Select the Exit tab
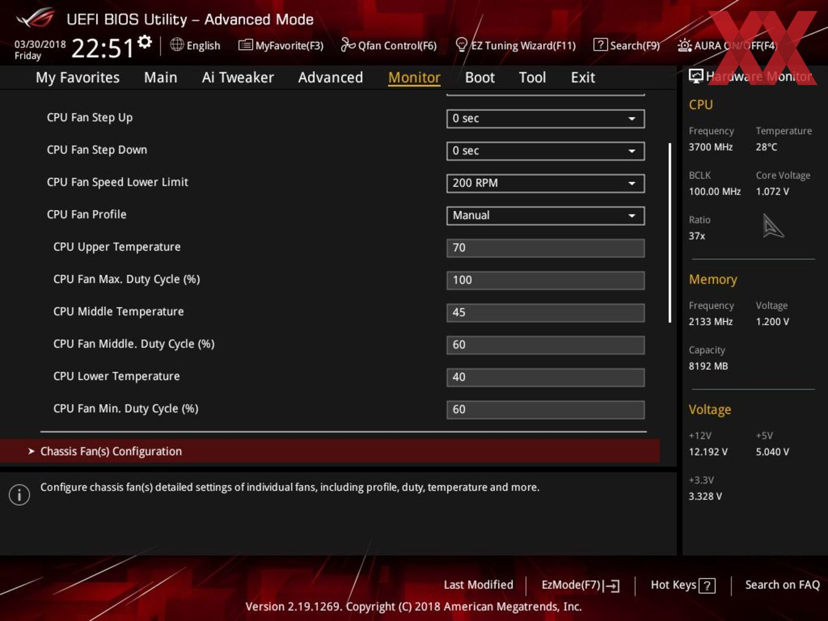The image size is (828, 621). [583, 77]
